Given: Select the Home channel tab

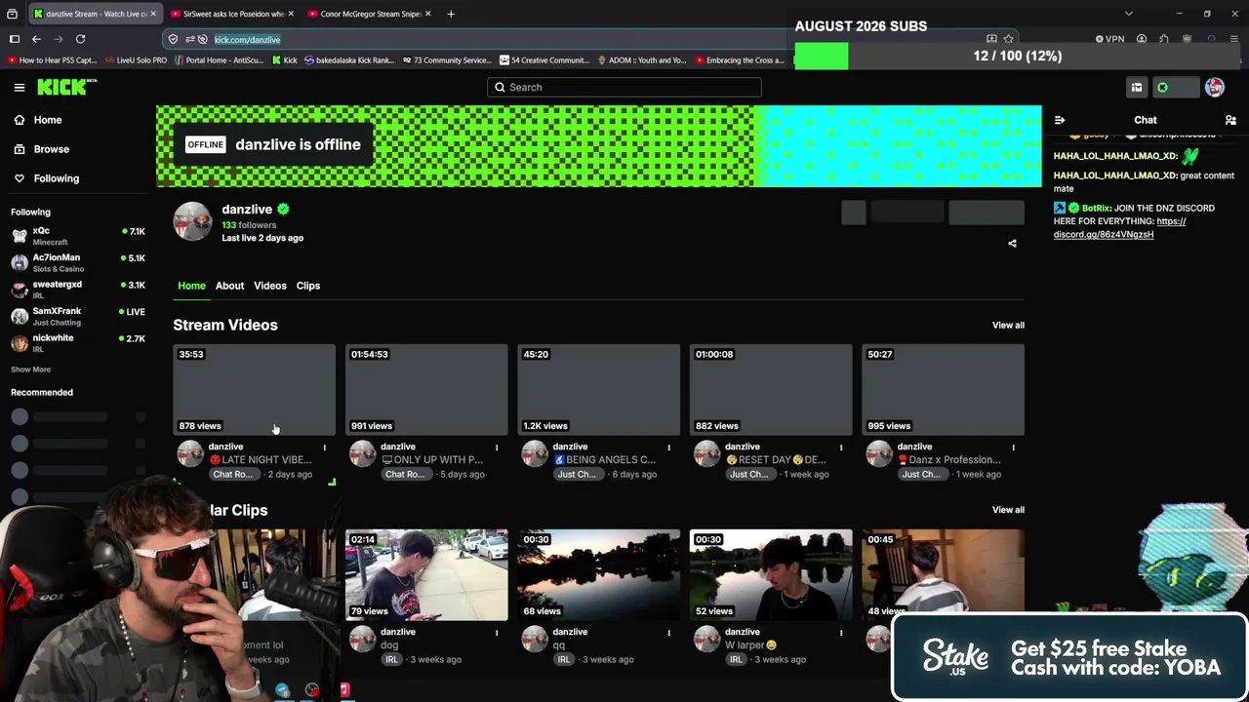Looking at the screenshot, I should click(191, 286).
